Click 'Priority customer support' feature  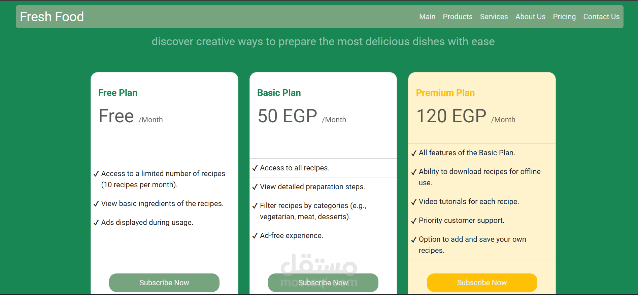[462, 220]
